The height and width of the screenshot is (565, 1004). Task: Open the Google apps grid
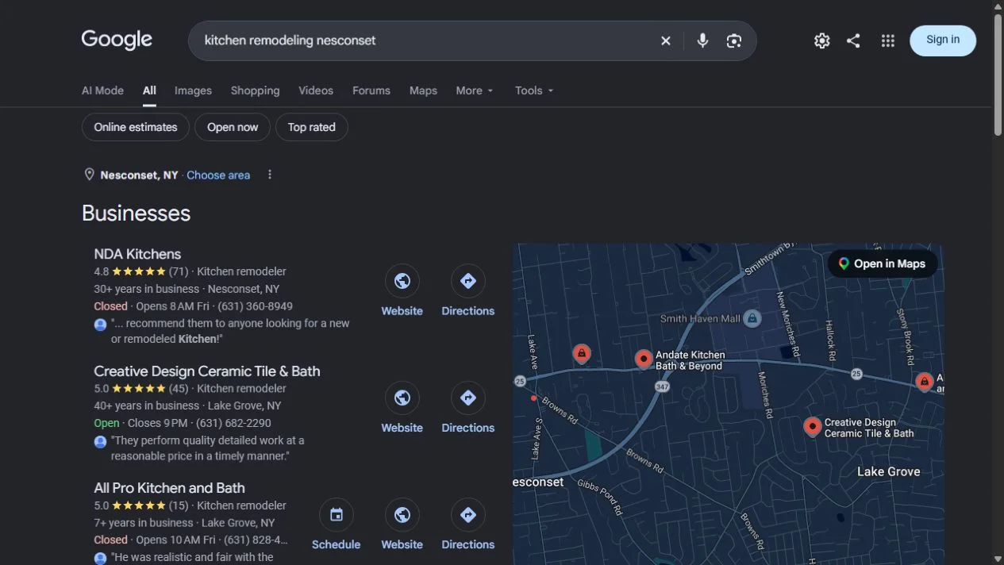click(x=888, y=40)
